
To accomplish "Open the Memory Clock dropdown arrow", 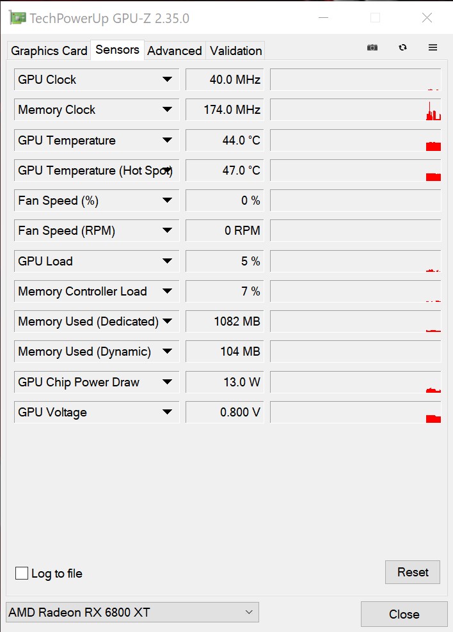I will coord(167,110).
